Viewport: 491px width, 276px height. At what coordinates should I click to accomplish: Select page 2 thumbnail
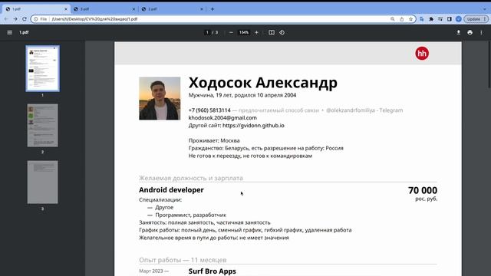[x=43, y=126]
